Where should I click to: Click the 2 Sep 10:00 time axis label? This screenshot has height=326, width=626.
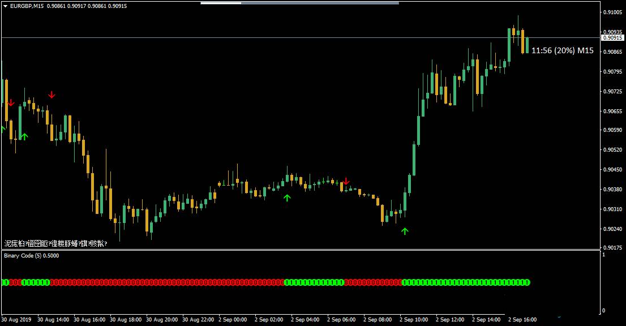click(x=414, y=319)
